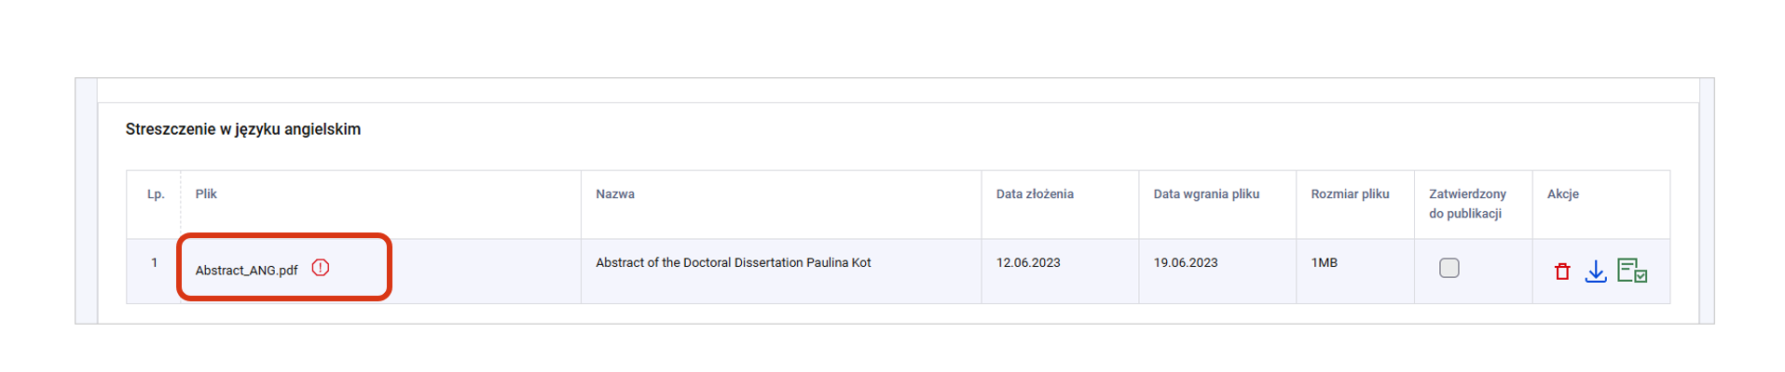
Task: Open the Abstract_ANG.pdf file name
Action: tap(246, 271)
